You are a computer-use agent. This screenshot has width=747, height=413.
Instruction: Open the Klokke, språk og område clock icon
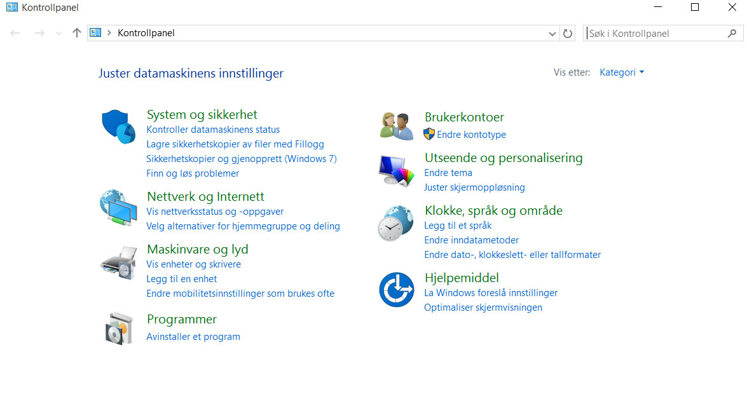tap(396, 223)
